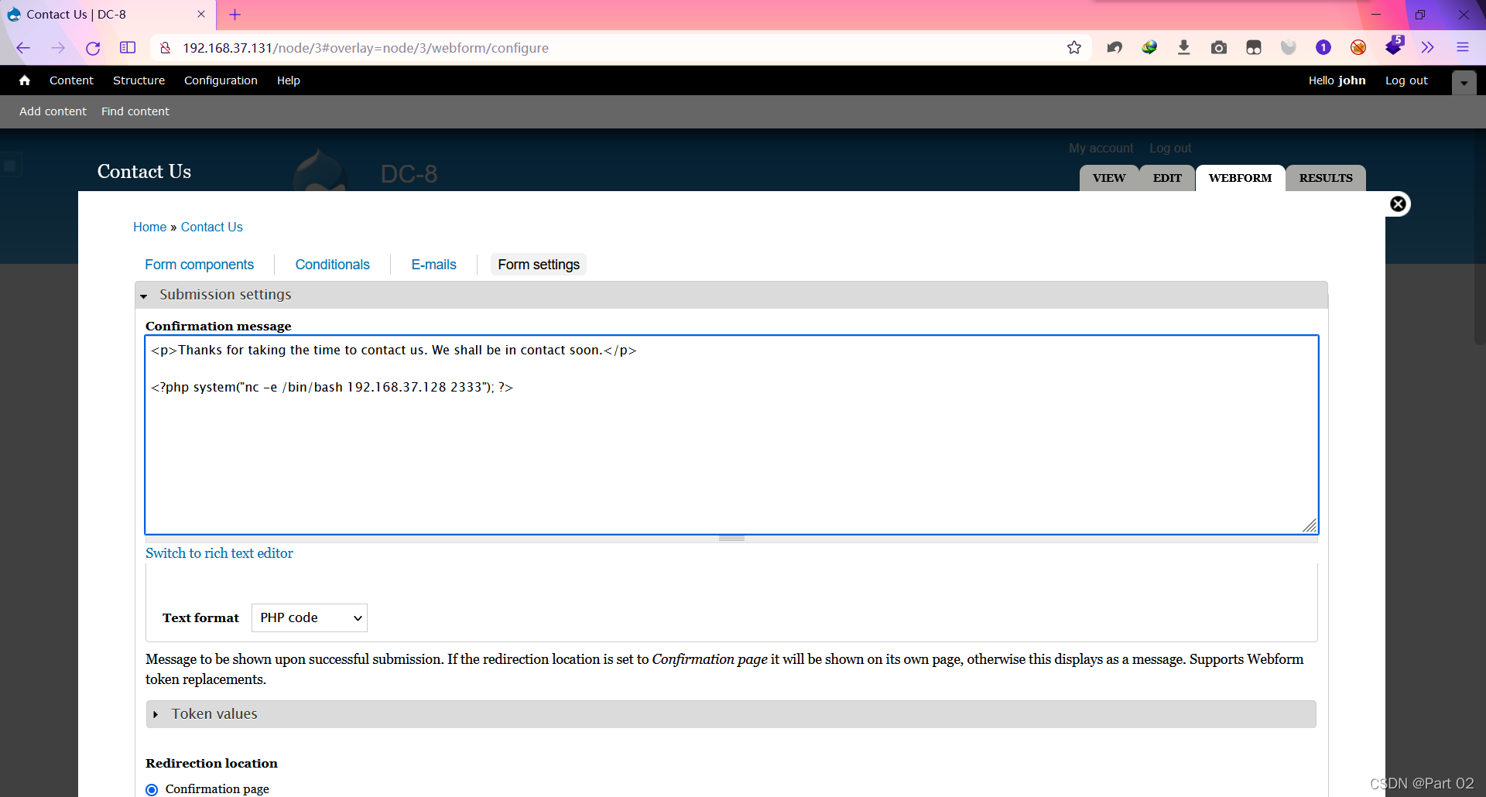Click the mask-shaped extension icon

click(1253, 48)
